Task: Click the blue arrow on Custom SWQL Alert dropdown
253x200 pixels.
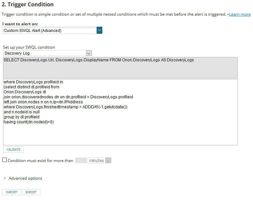Action: click(99, 30)
